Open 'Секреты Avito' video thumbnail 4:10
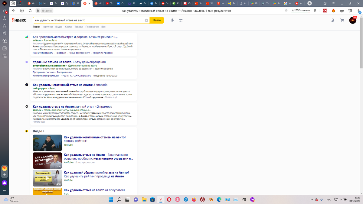 tap(47, 178)
